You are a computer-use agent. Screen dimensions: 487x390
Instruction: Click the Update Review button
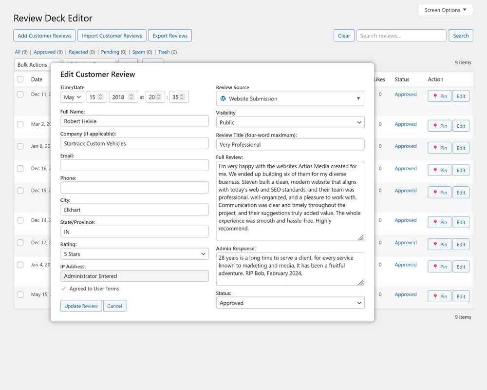(81, 306)
